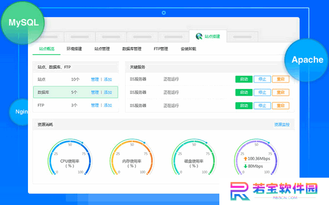The image size is (329, 205).
Task: Click the orange upload arrow beside 100.36Mbps
Action: point(245,159)
